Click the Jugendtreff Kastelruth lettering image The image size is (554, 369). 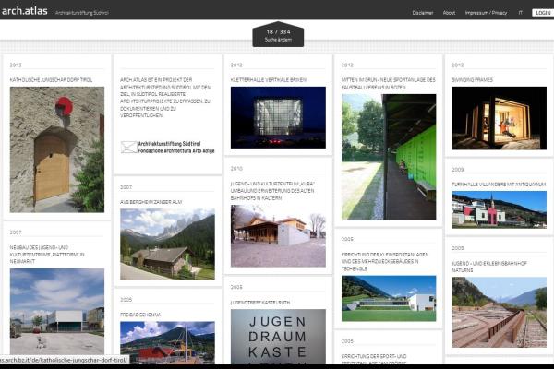tap(278, 336)
